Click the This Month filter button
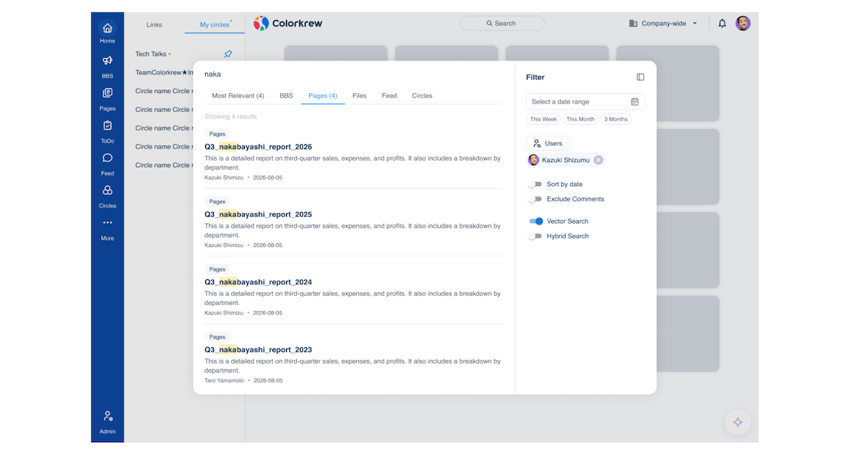 pos(580,119)
